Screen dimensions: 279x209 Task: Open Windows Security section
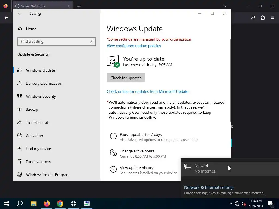[x=41, y=96]
